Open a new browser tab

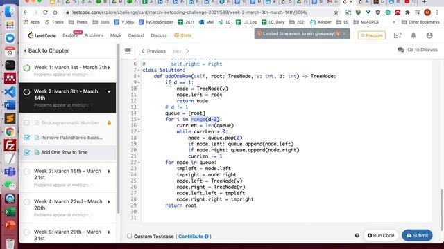(x=424, y=2)
